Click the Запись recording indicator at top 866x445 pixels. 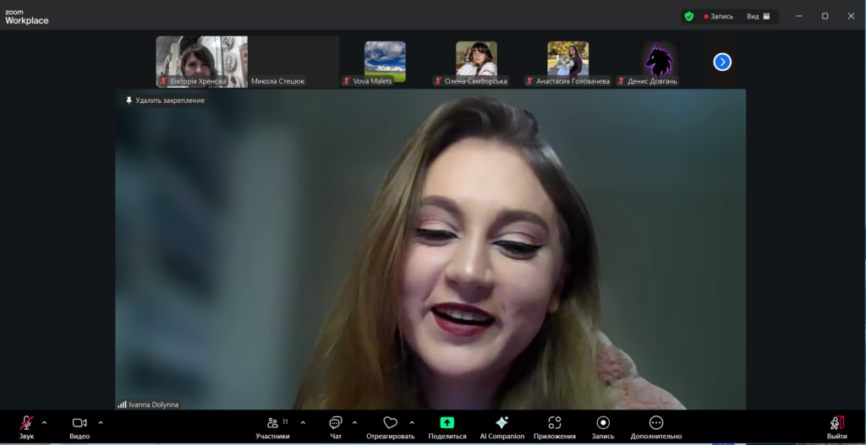[718, 16]
